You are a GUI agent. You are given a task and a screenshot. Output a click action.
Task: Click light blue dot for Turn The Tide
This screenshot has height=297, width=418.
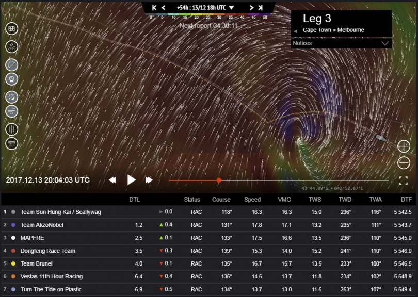[13, 290]
